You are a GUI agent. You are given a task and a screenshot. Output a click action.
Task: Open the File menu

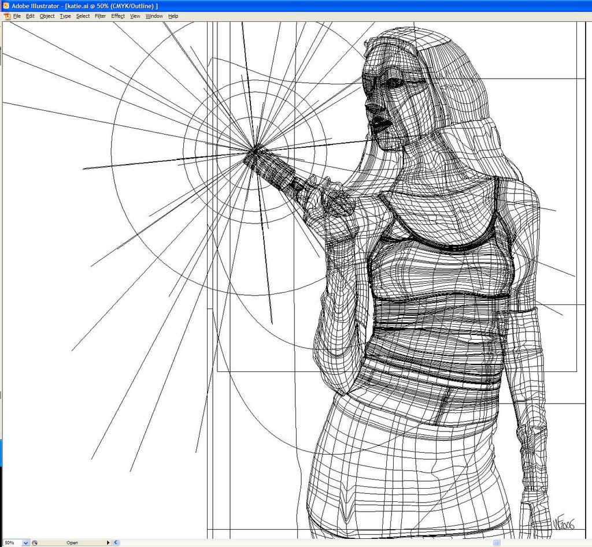17,16
